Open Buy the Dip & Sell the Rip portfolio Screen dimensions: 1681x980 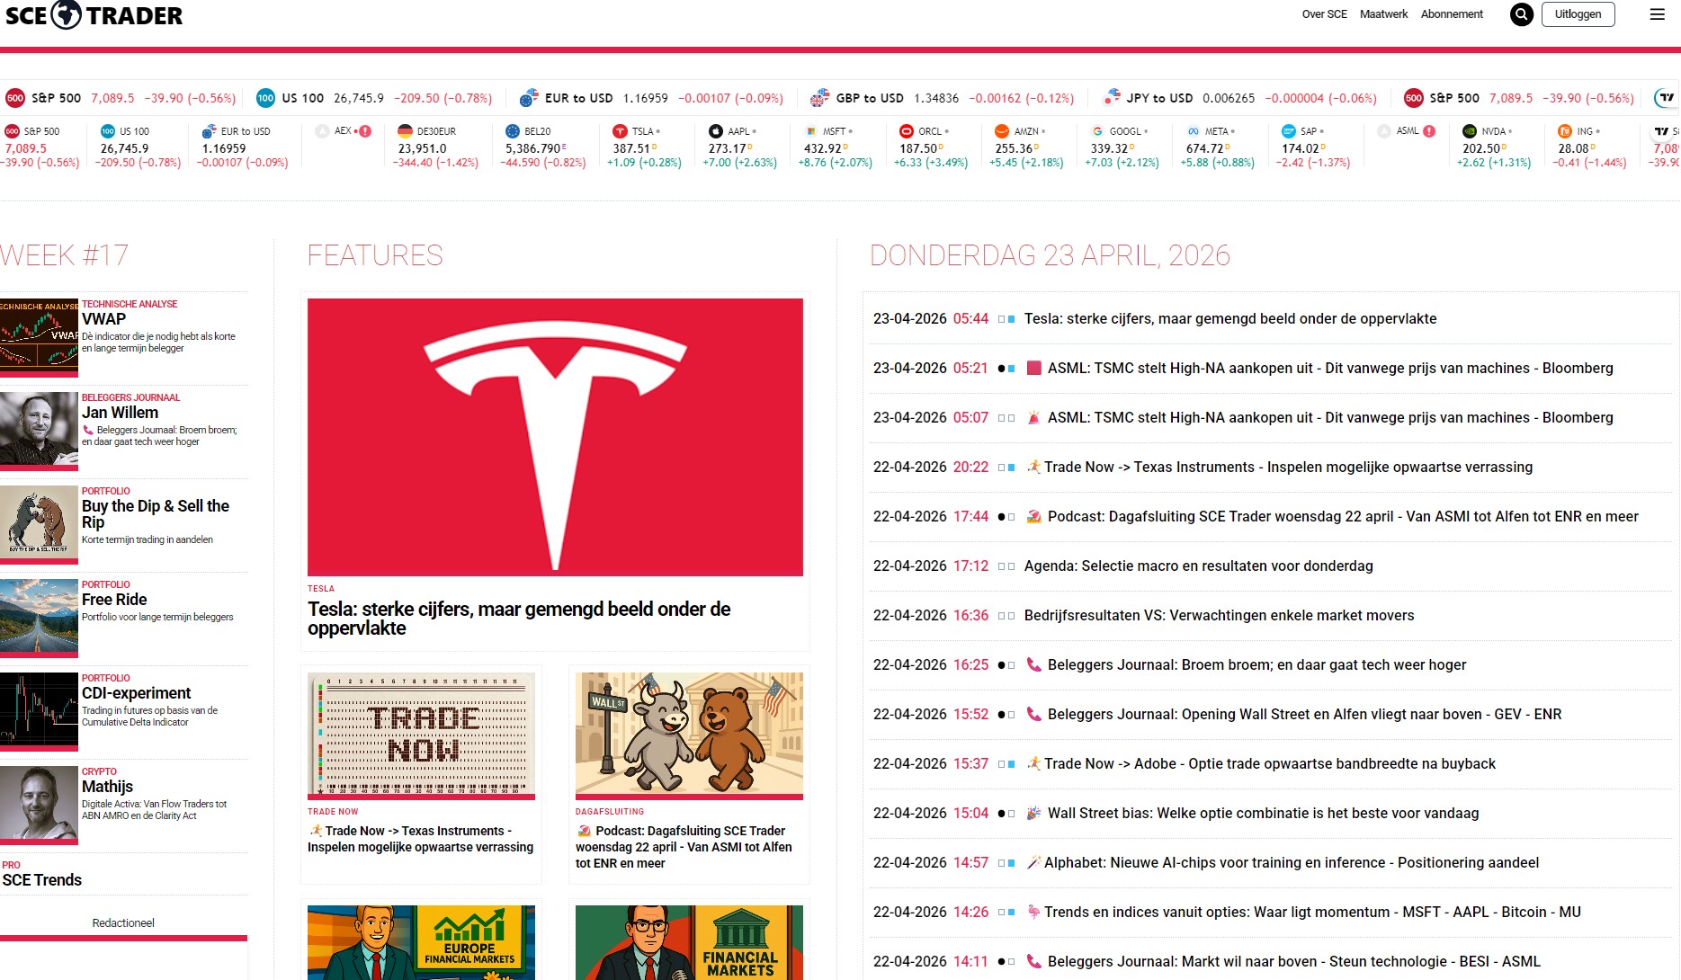[x=156, y=514]
